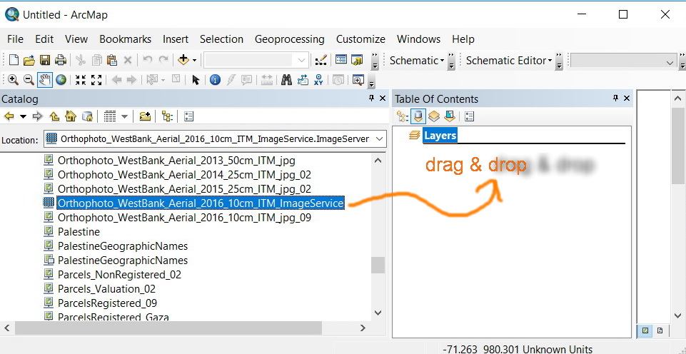This screenshot has width=686, height=354.
Task: Select ParcelsRegistered_09 in the Catalog
Action: pos(107,303)
